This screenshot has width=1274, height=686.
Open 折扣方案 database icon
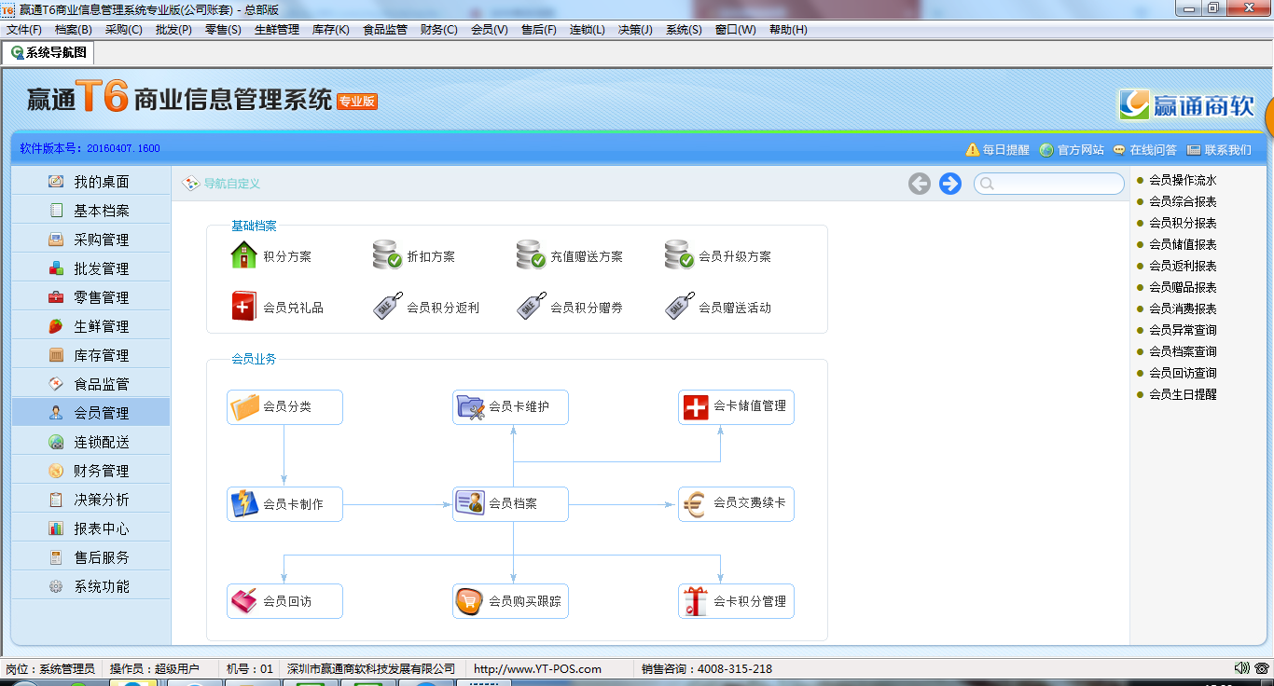pyautogui.click(x=386, y=255)
